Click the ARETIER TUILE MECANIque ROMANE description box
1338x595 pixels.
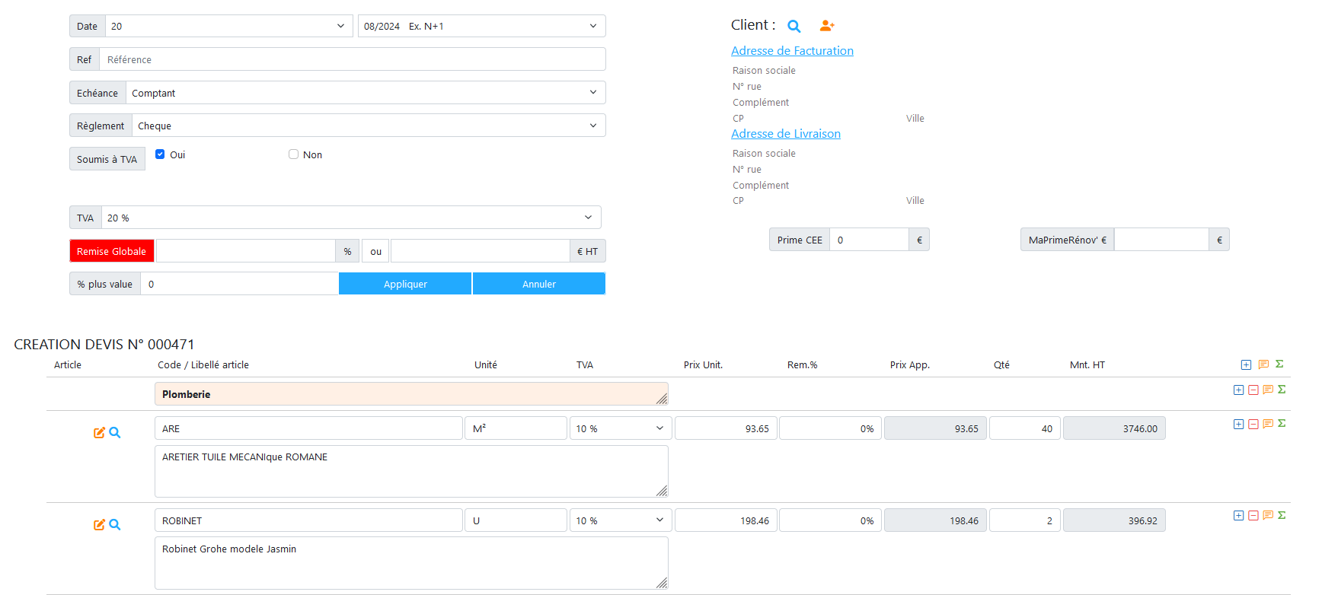(x=411, y=471)
